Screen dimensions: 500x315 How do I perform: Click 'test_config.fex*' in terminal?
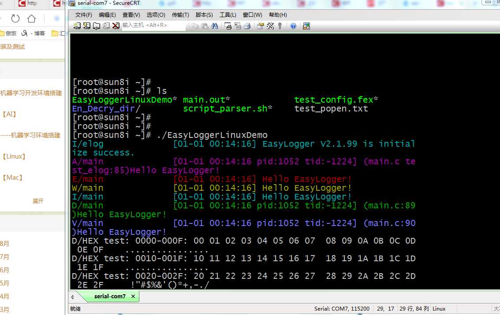(336, 100)
